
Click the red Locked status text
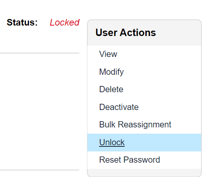pos(65,22)
